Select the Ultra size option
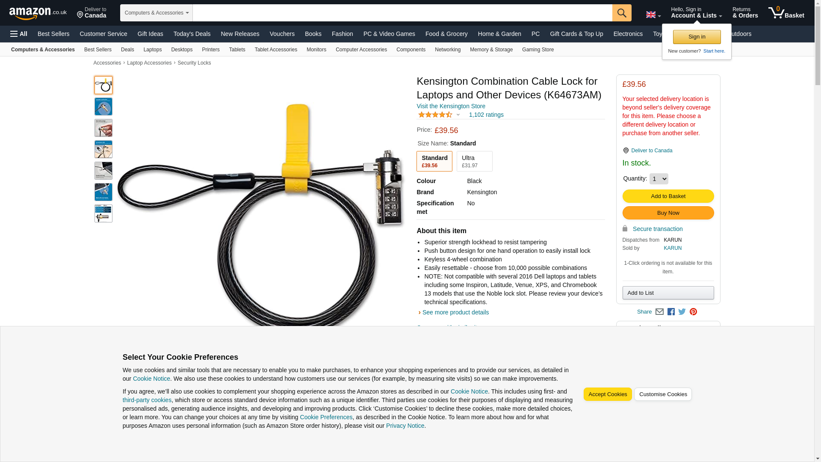 (x=475, y=161)
